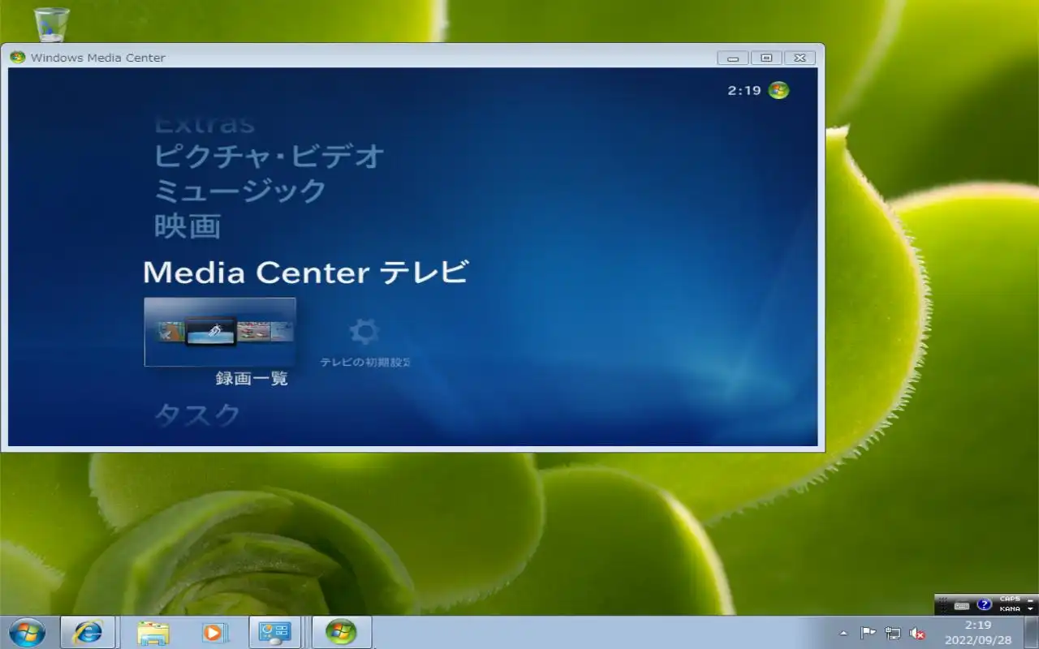Show hidden tray icons arrow
Viewport: 1039px width, 649px height.
pyautogui.click(x=843, y=633)
